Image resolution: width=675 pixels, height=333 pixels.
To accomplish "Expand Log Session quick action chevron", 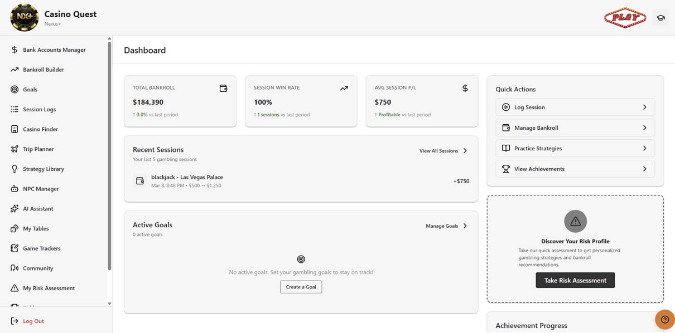I will tap(644, 107).
